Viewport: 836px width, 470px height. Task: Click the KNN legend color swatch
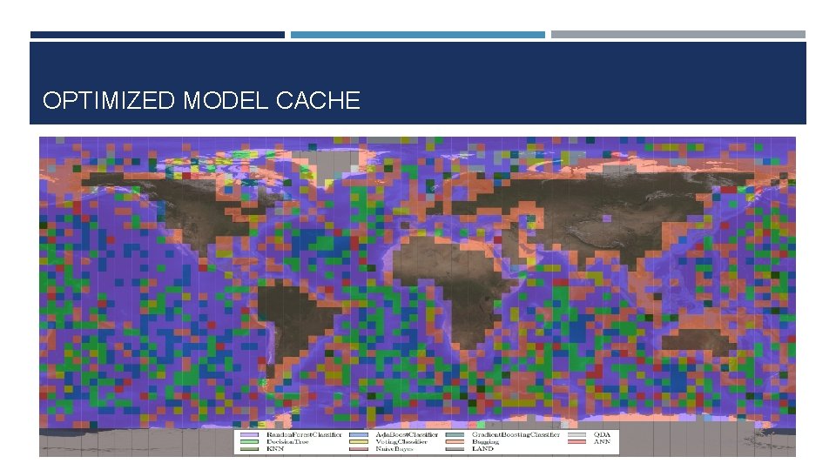pyautogui.click(x=250, y=449)
